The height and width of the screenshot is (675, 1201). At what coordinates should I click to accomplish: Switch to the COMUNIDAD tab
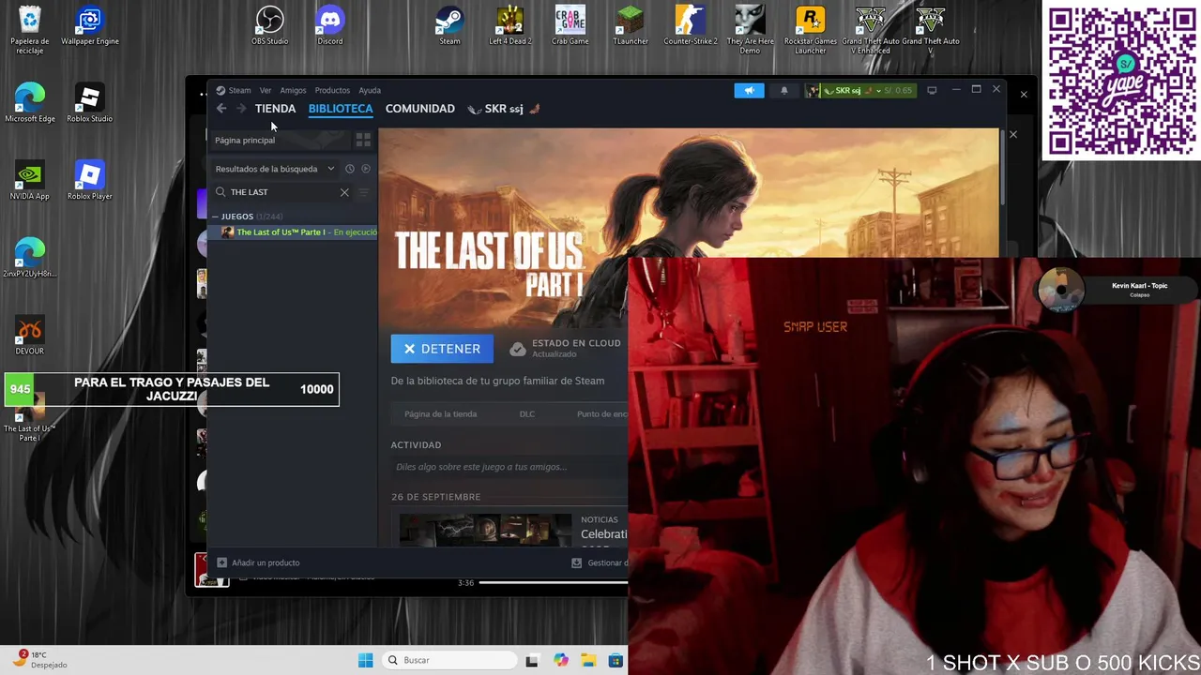click(x=419, y=109)
